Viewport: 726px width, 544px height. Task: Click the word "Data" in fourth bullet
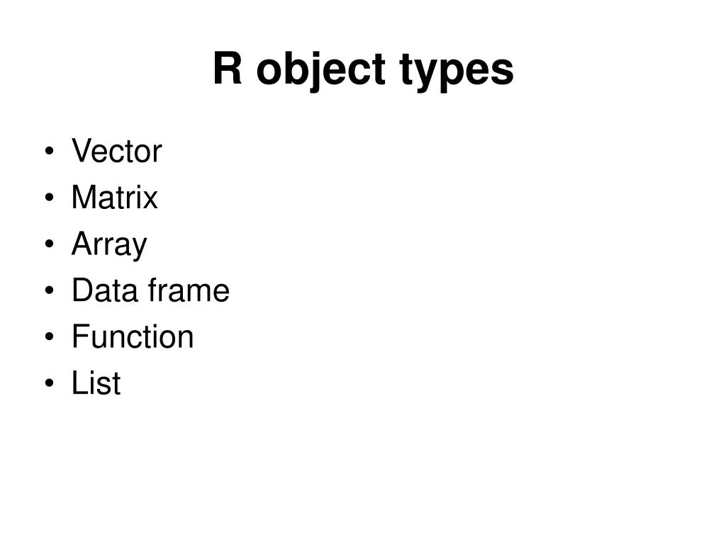[x=106, y=290]
